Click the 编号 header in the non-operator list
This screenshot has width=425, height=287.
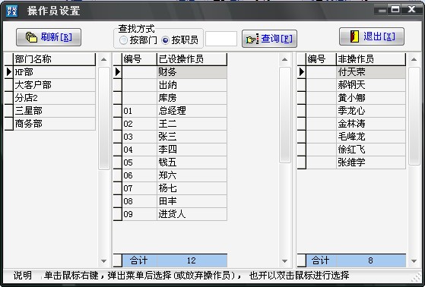321,59
